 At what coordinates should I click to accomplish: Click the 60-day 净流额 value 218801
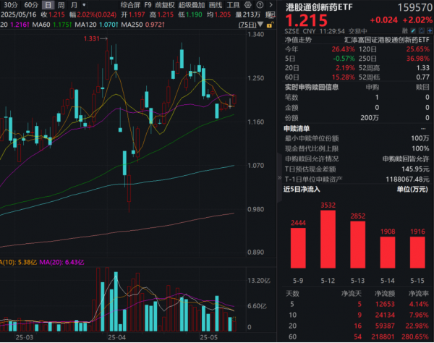pyautogui.click(x=383, y=337)
